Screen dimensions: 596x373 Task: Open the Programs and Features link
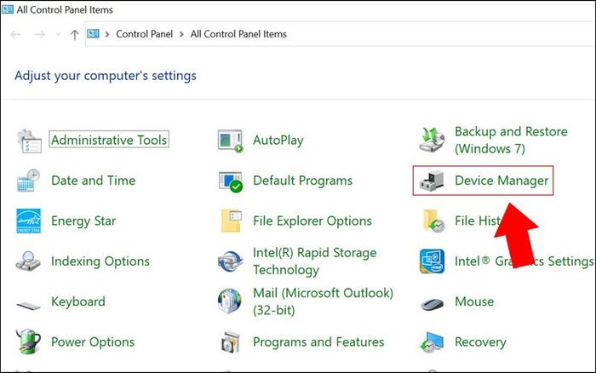pyautogui.click(x=318, y=341)
